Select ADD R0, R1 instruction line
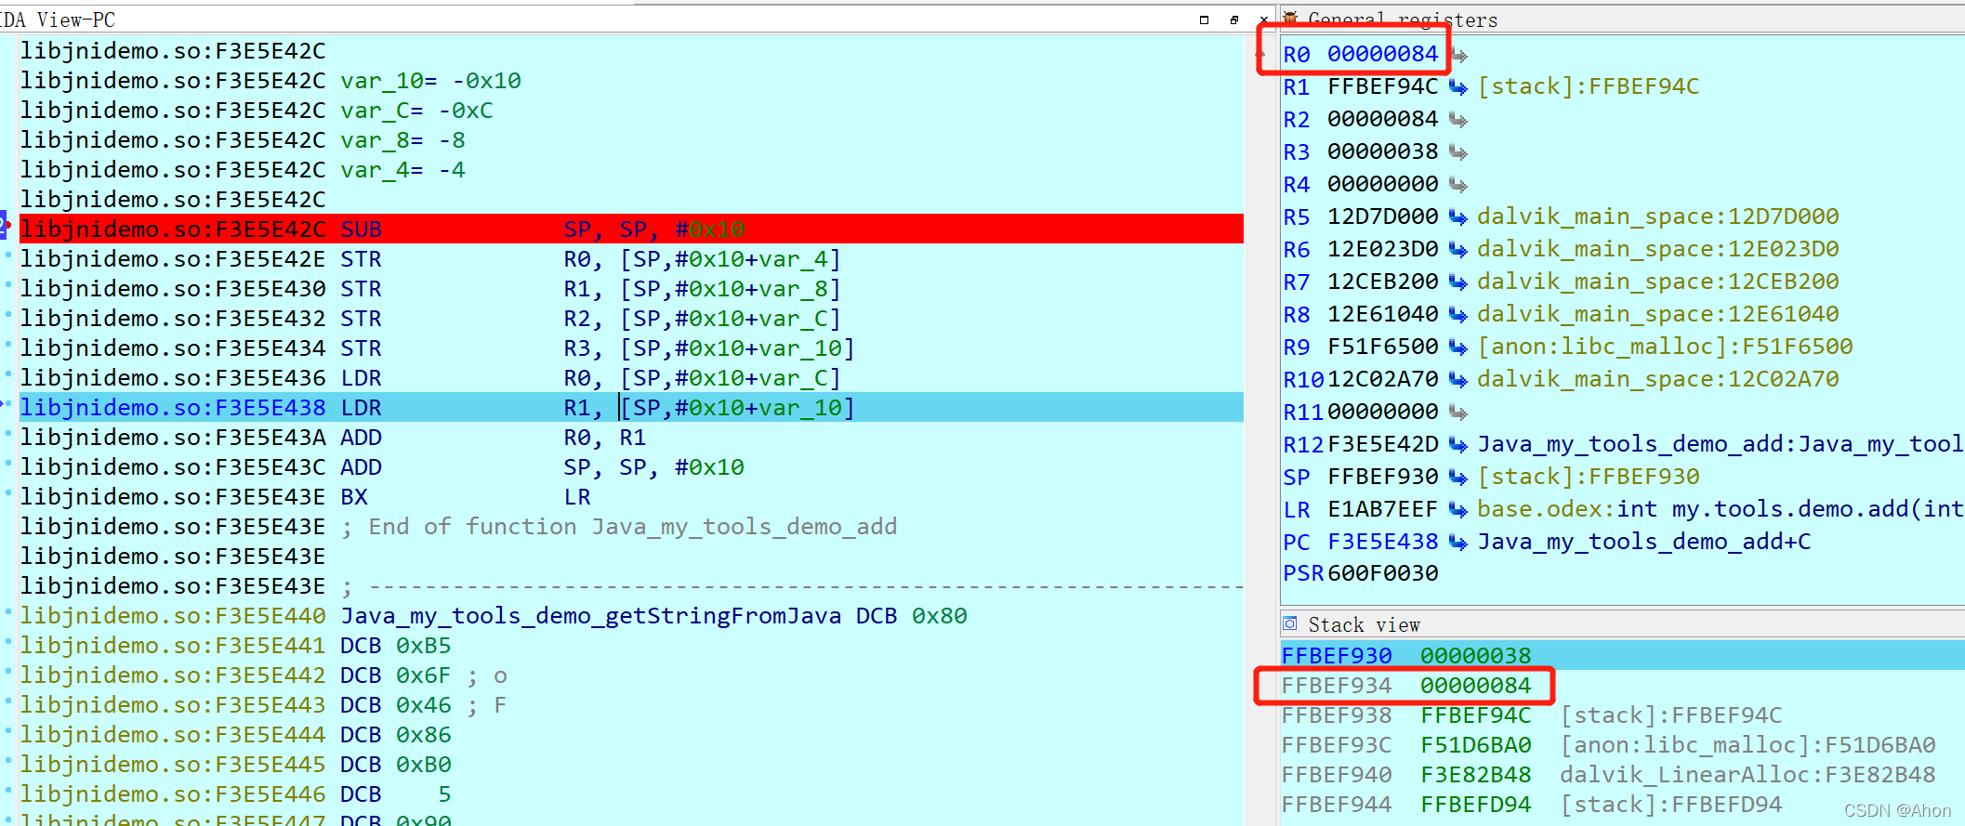The image size is (1965, 826). click(x=631, y=438)
